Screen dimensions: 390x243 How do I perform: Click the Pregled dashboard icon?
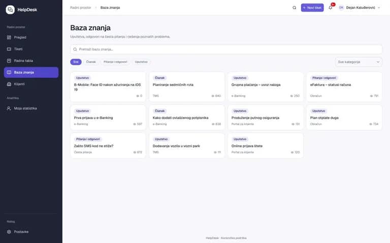pos(9,37)
